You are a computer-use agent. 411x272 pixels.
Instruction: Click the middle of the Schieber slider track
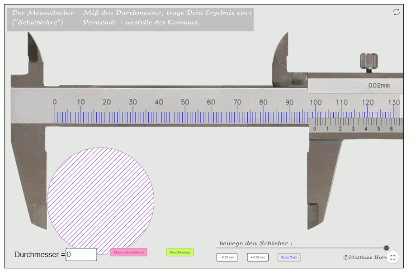click(x=302, y=248)
